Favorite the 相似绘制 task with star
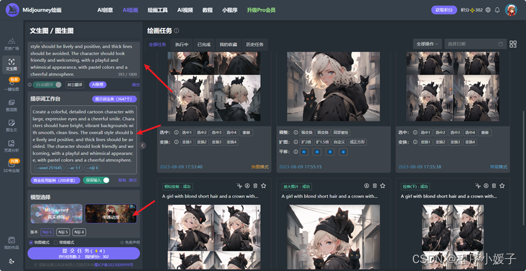 (x=263, y=185)
